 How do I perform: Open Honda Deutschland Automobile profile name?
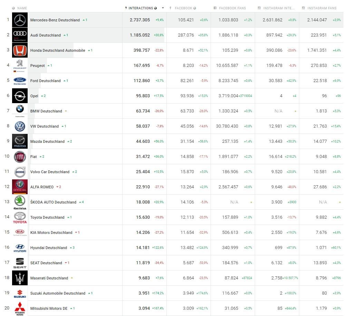[58, 50]
